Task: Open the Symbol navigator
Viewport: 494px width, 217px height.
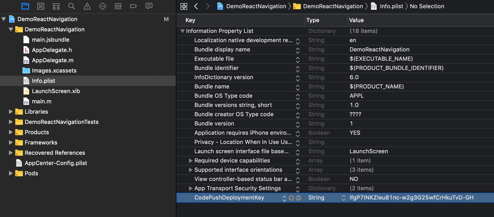Action: tap(56, 6)
